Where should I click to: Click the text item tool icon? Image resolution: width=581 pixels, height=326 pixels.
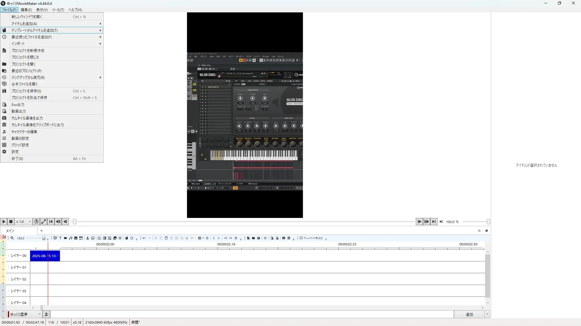tap(60, 238)
